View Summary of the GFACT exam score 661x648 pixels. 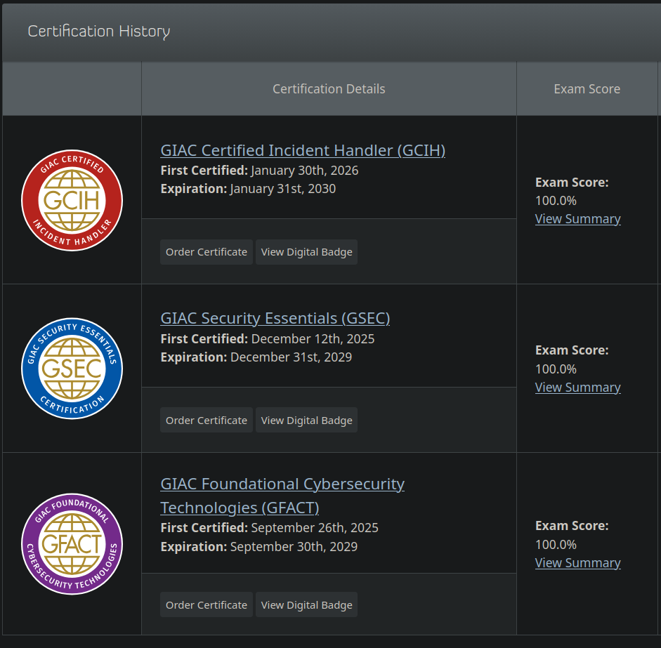[577, 563]
